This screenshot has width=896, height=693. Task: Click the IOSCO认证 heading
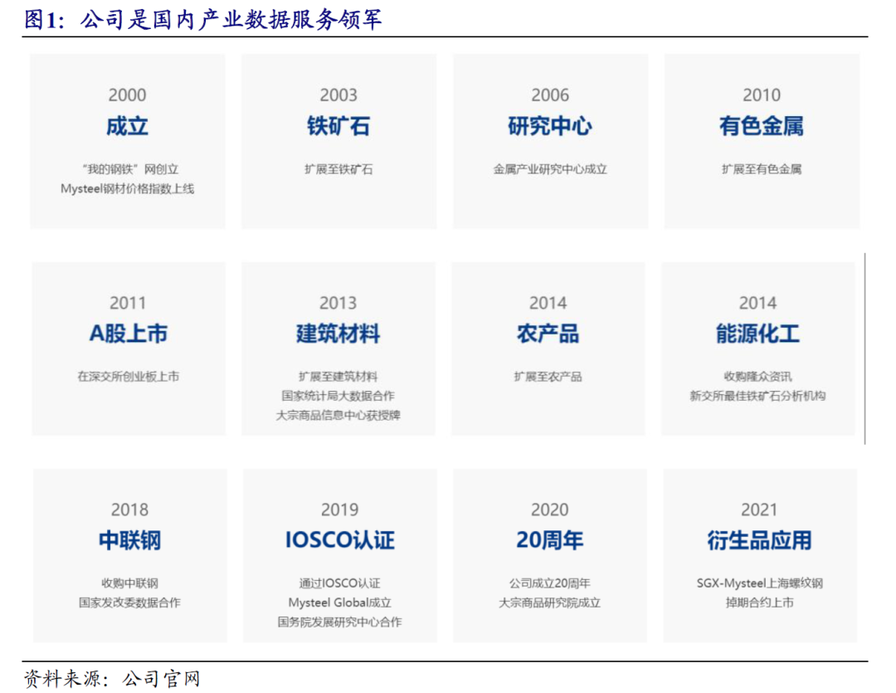[339, 540]
